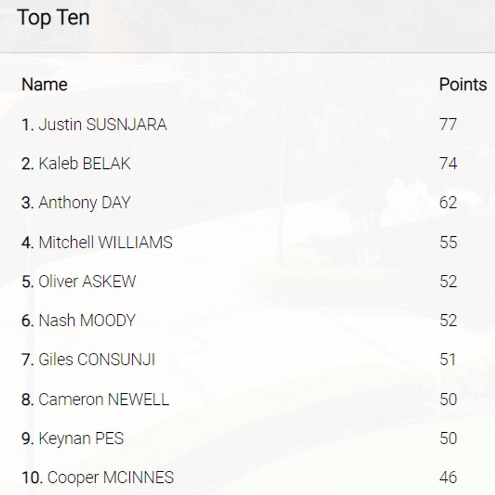Select Nash MOODY's name
This screenshot has height=495, width=495.
tap(87, 321)
